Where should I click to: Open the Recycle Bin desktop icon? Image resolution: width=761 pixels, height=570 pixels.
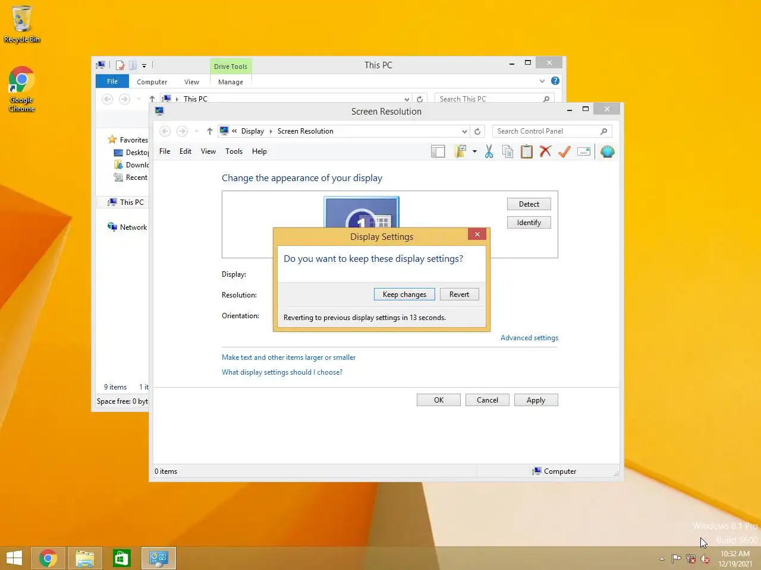pos(22,24)
